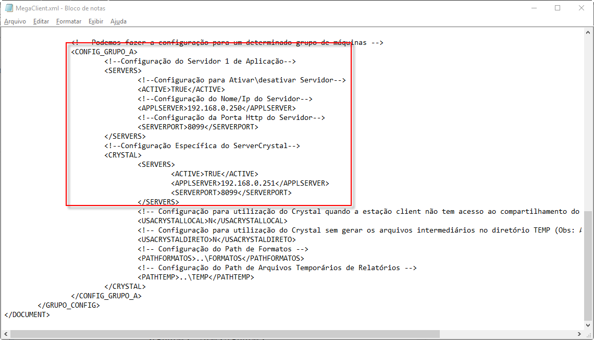Click the horizontal scrollbar right arrow

pyautogui.click(x=578, y=334)
